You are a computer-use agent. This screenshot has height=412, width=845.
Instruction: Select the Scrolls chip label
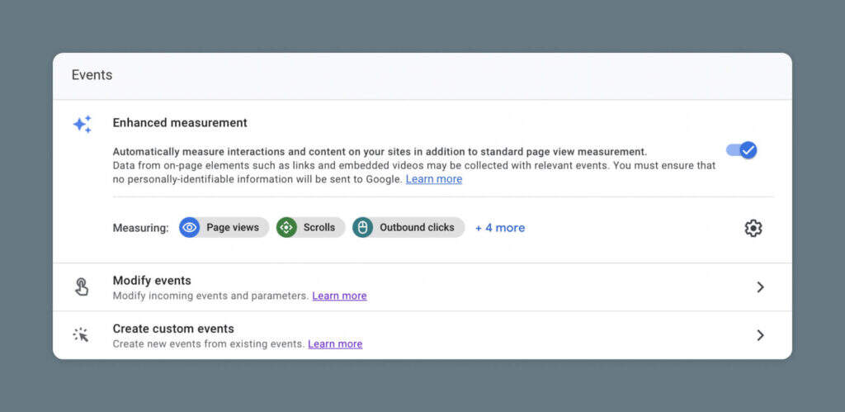319,228
